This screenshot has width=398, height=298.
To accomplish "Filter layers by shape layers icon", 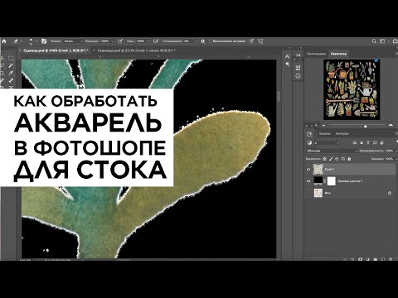I will tap(375, 142).
